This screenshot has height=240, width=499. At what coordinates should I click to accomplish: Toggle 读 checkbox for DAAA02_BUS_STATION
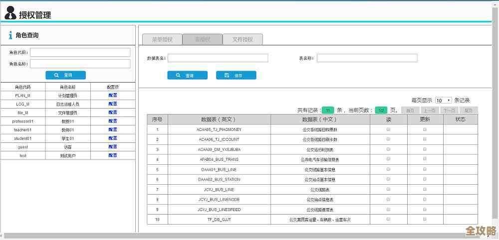(388, 179)
